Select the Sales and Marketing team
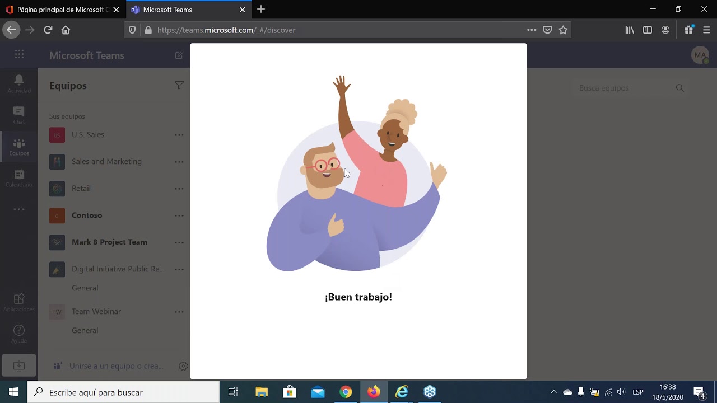This screenshot has height=403, width=717. point(106,161)
